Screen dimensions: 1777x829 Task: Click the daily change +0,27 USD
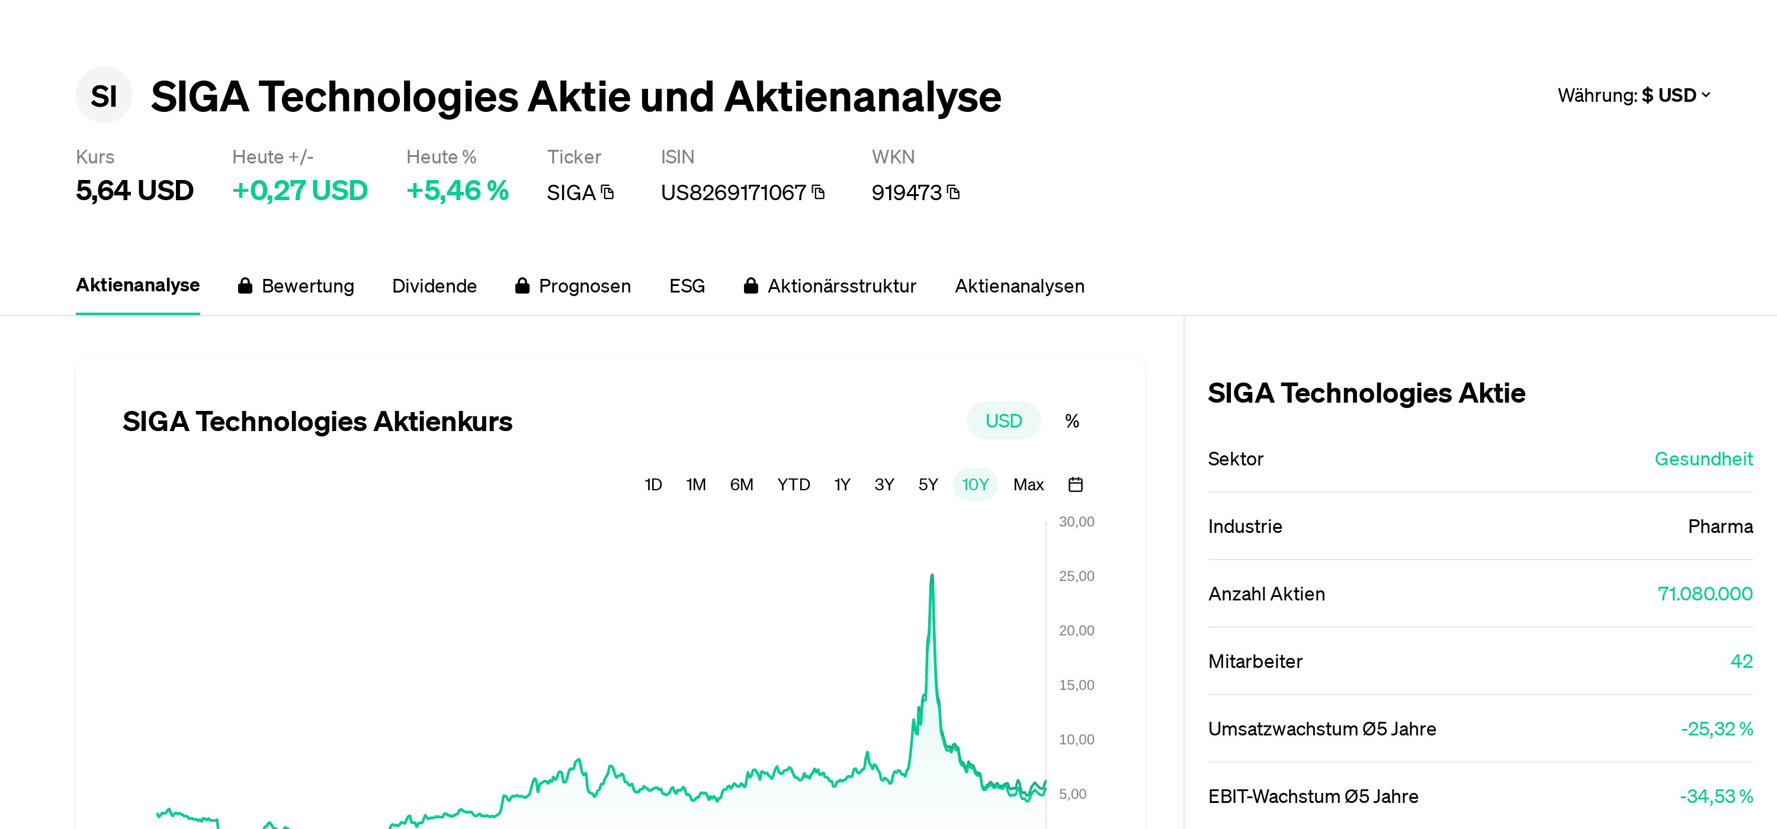coord(300,191)
